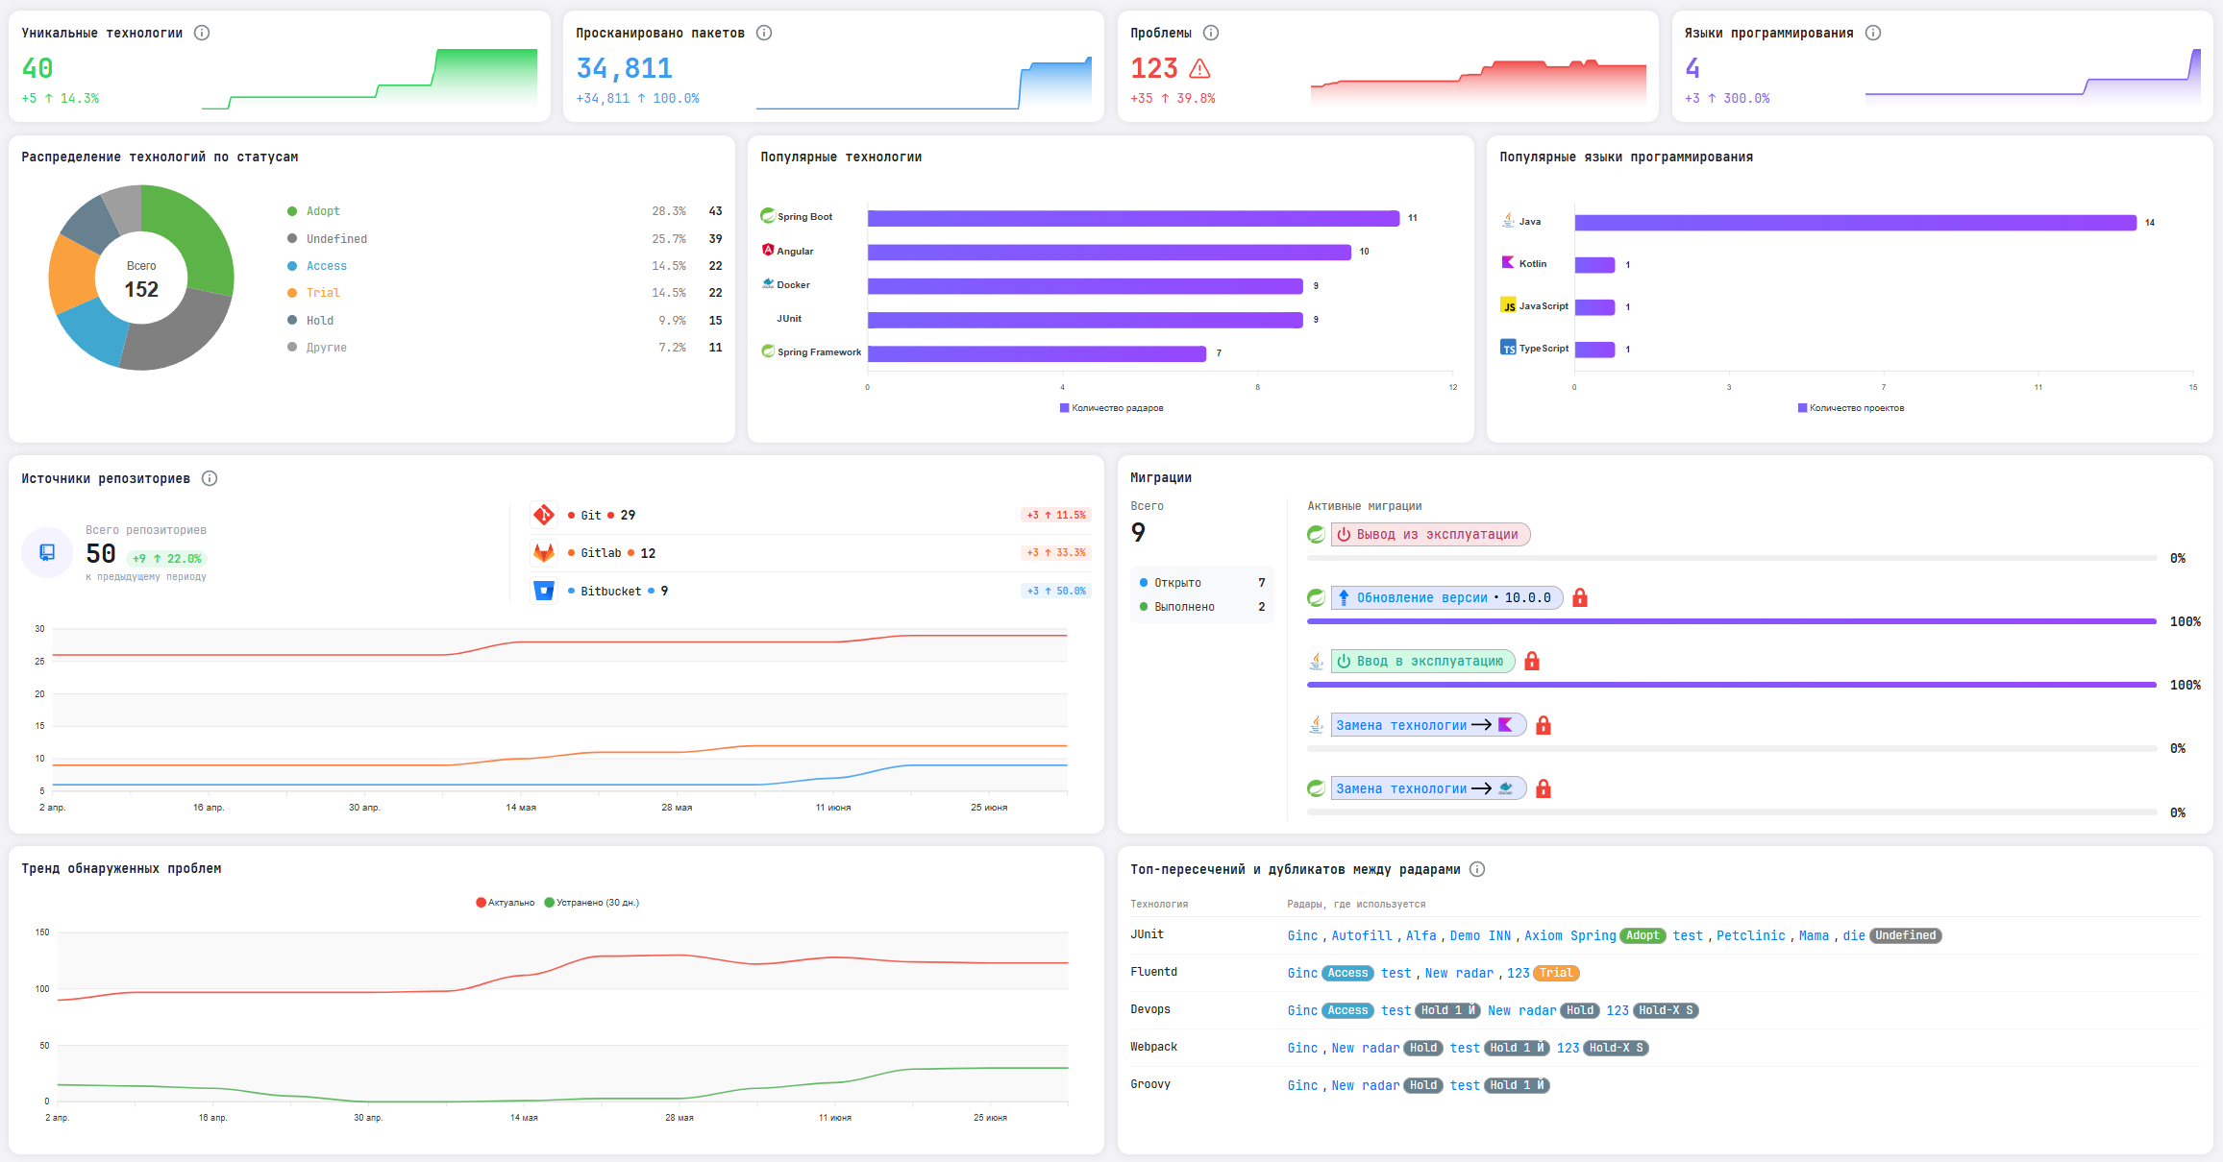Click info icon next to Топ-пересечений title
Viewport: 2223px width, 1162px height.
pyautogui.click(x=1477, y=869)
